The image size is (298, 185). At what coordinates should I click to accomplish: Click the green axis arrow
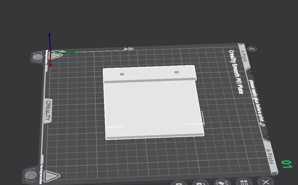click(63, 52)
